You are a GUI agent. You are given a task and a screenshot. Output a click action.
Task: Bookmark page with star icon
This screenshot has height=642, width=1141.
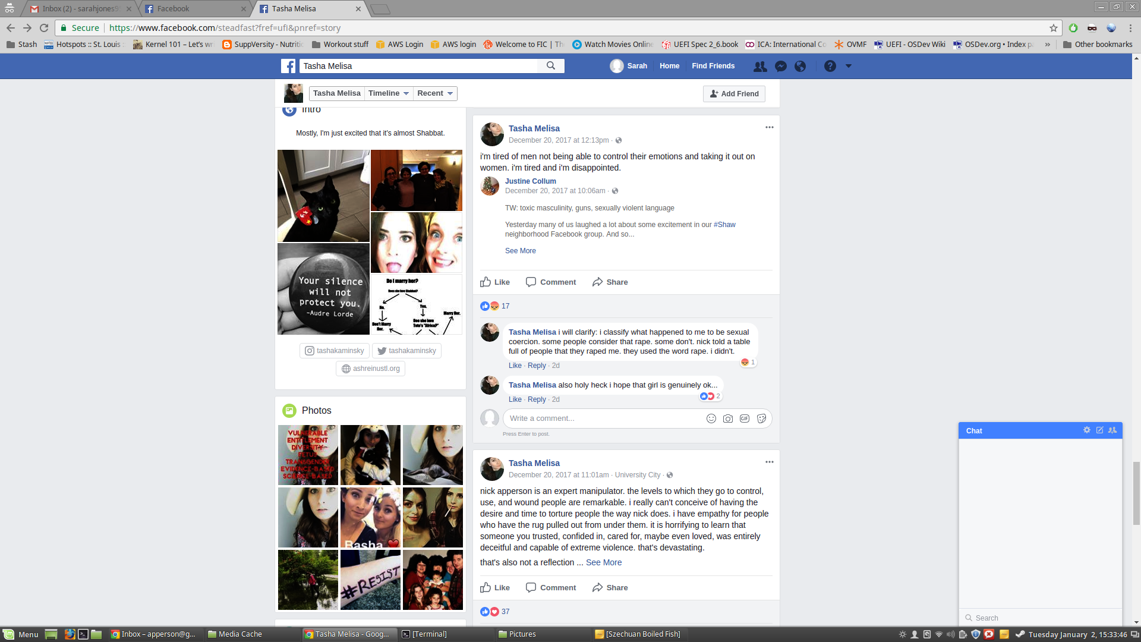(1054, 28)
